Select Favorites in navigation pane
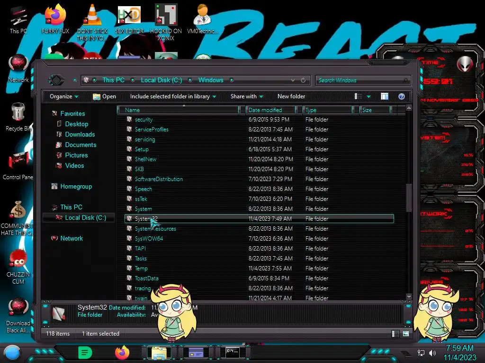This screenshot has height=363, width=485. [72, 113]
